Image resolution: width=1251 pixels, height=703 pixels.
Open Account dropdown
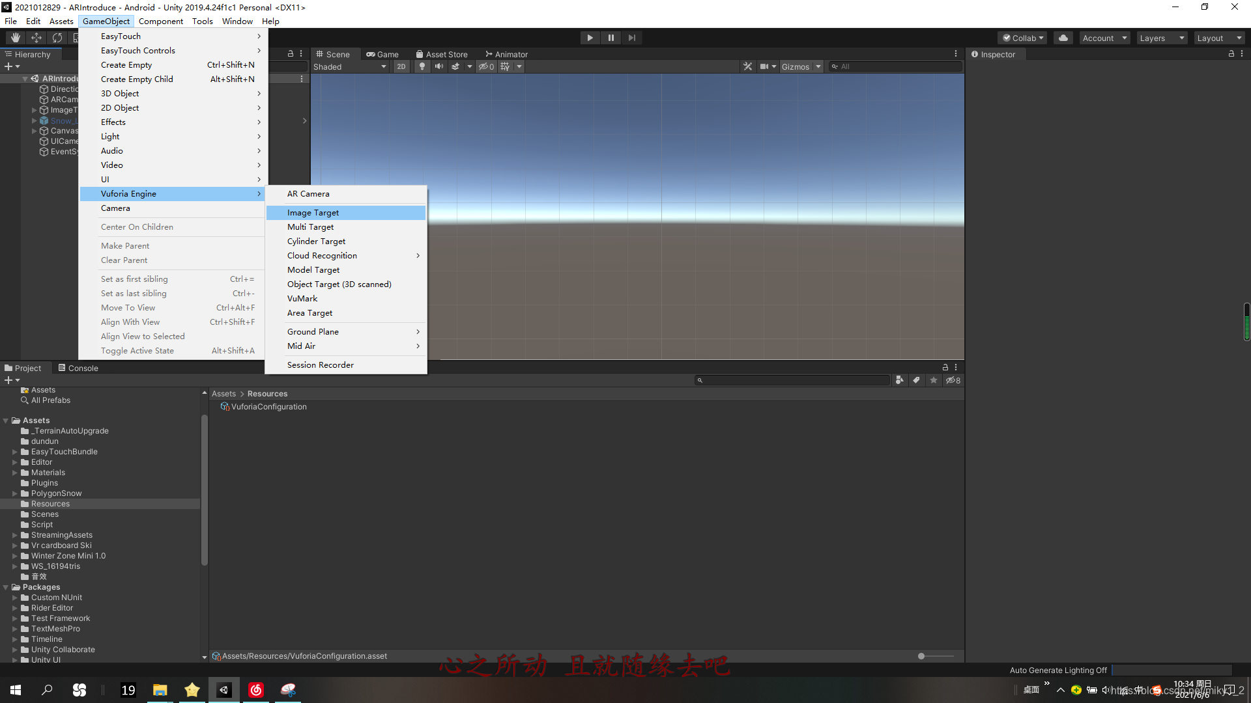click(1104, 38)
